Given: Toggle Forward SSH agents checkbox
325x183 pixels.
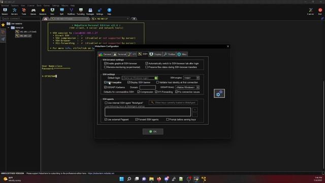Looking at the screenshot, I should click(137, 119).
